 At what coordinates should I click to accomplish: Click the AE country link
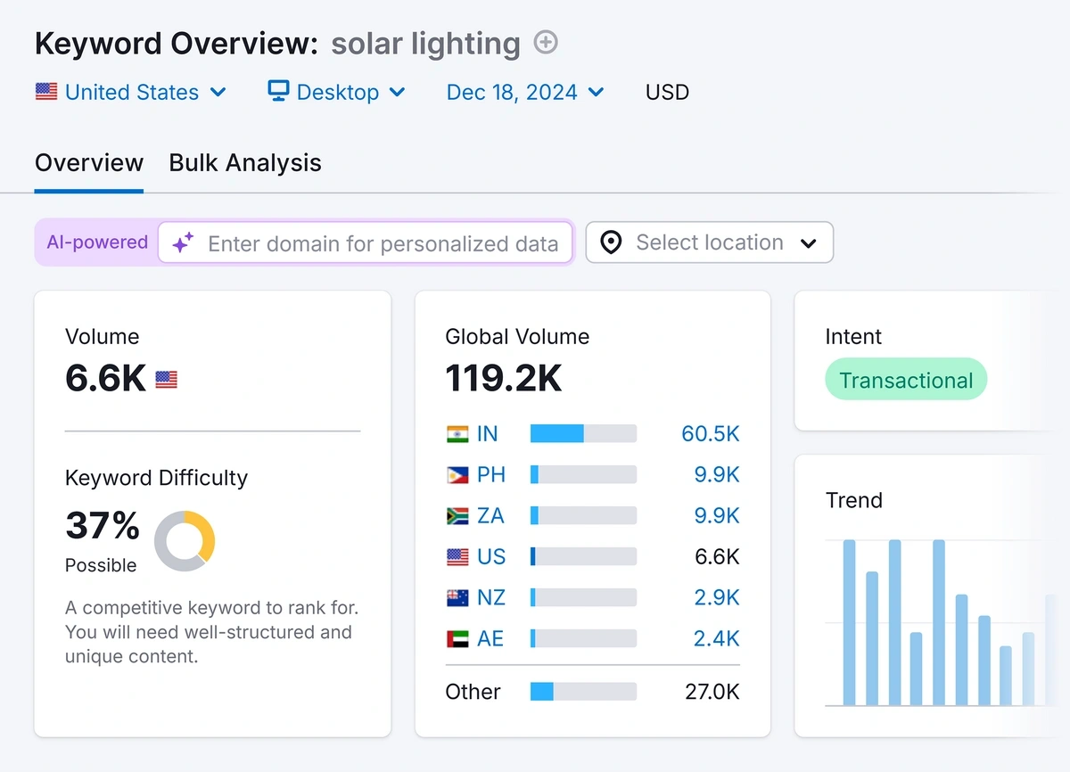[490, 639]
